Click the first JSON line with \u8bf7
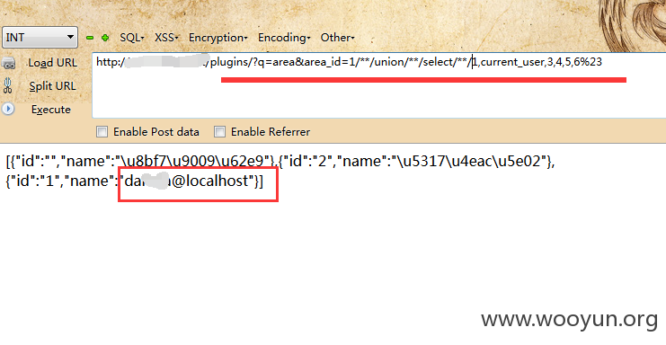The image size is (666, 345). click(280, 161)
